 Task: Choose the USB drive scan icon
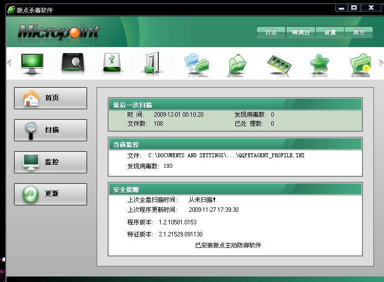pyautogui.click(x=112, y=62)
